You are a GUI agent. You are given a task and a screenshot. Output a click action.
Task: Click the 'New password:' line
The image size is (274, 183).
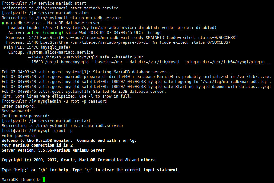click(x=16, y=111)
